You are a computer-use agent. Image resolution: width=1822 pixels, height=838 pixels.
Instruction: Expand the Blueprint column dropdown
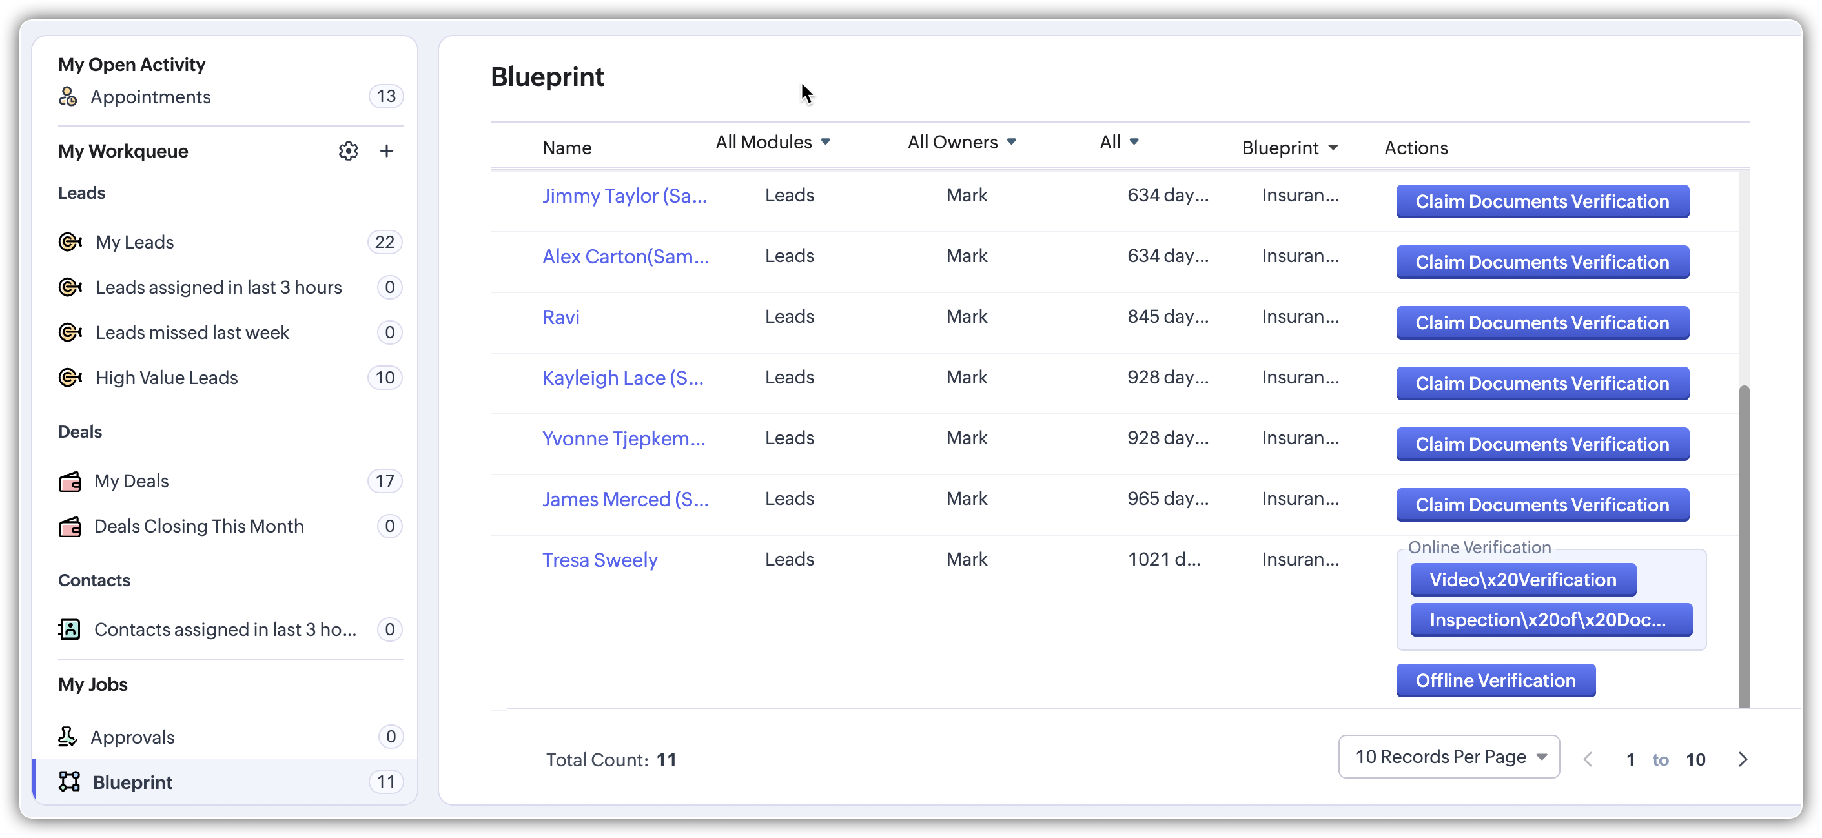pos(1289,148)
